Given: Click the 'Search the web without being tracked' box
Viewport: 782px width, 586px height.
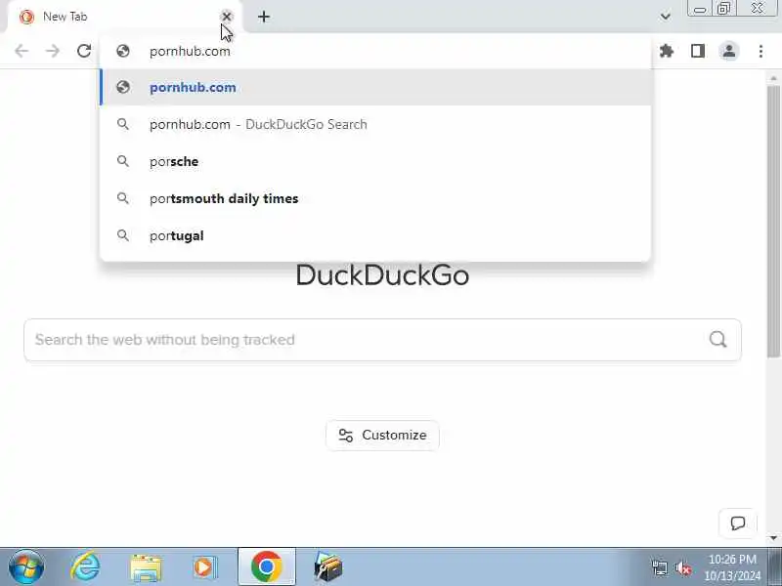Looking at the screenshot, I should [382, 340].
